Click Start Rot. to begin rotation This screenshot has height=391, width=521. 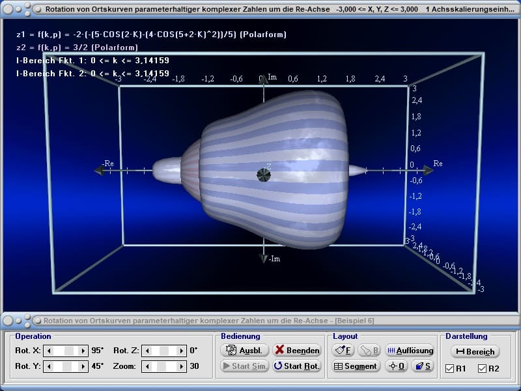[297, 366]
